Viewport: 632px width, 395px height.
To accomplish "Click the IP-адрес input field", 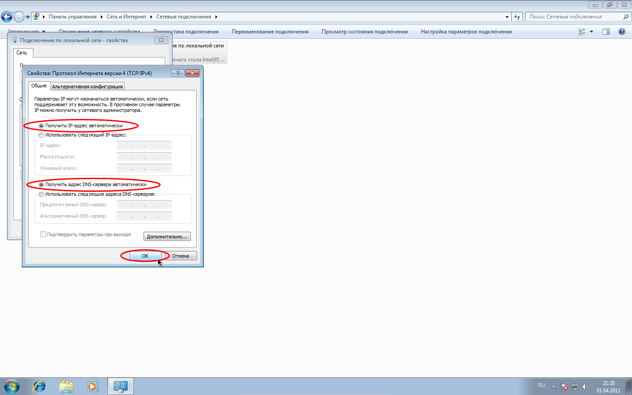I will tap(144, 145).
